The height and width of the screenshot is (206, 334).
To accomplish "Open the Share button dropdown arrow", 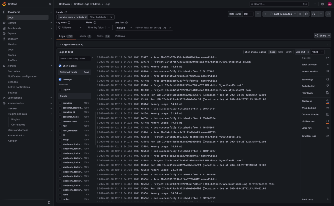I will [329, 36].
